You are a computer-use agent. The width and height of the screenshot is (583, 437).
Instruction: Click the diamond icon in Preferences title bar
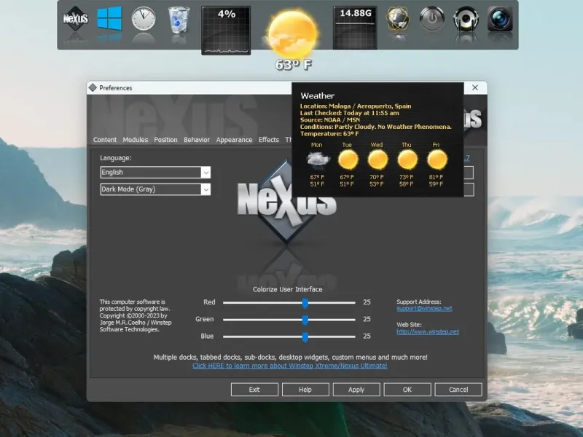93,87
